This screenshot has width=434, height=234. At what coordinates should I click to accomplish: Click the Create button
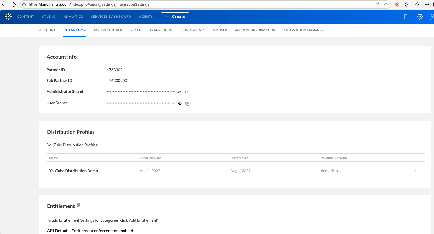pyautogui.click(x=175, y=17)
